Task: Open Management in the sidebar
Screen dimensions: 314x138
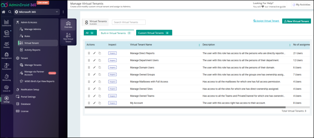Action: pos(7,56)
